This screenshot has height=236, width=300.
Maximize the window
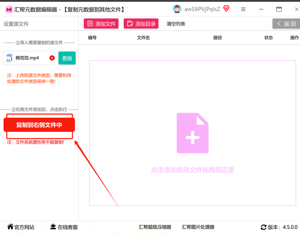click(279, 9)
